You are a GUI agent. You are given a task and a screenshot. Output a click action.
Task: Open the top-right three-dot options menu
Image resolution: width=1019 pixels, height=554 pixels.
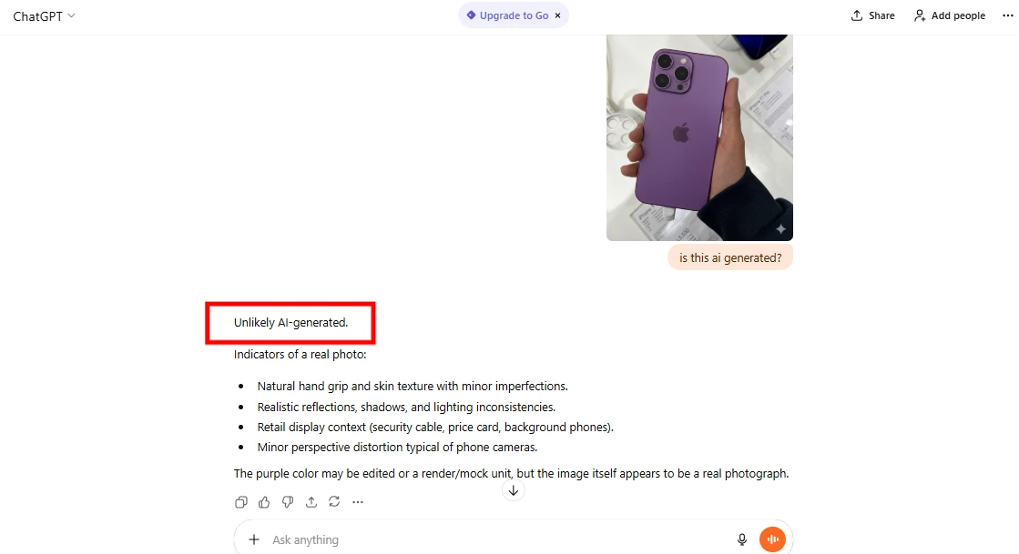pyautogui.click(x=1007, y=15)
